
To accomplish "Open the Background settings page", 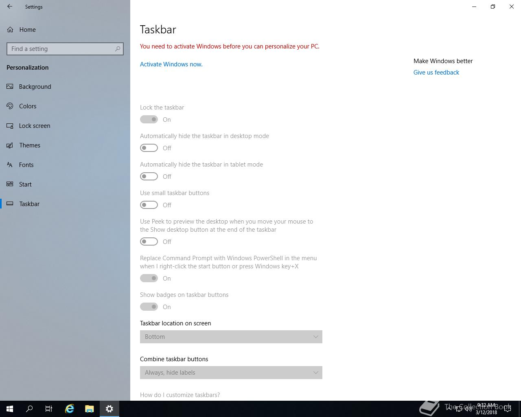I will pos(65,86).
